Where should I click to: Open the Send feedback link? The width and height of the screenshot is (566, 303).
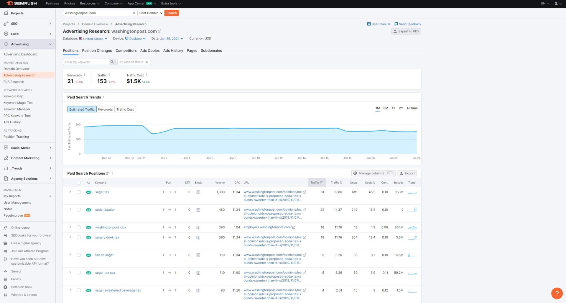[x=408, y=24]
